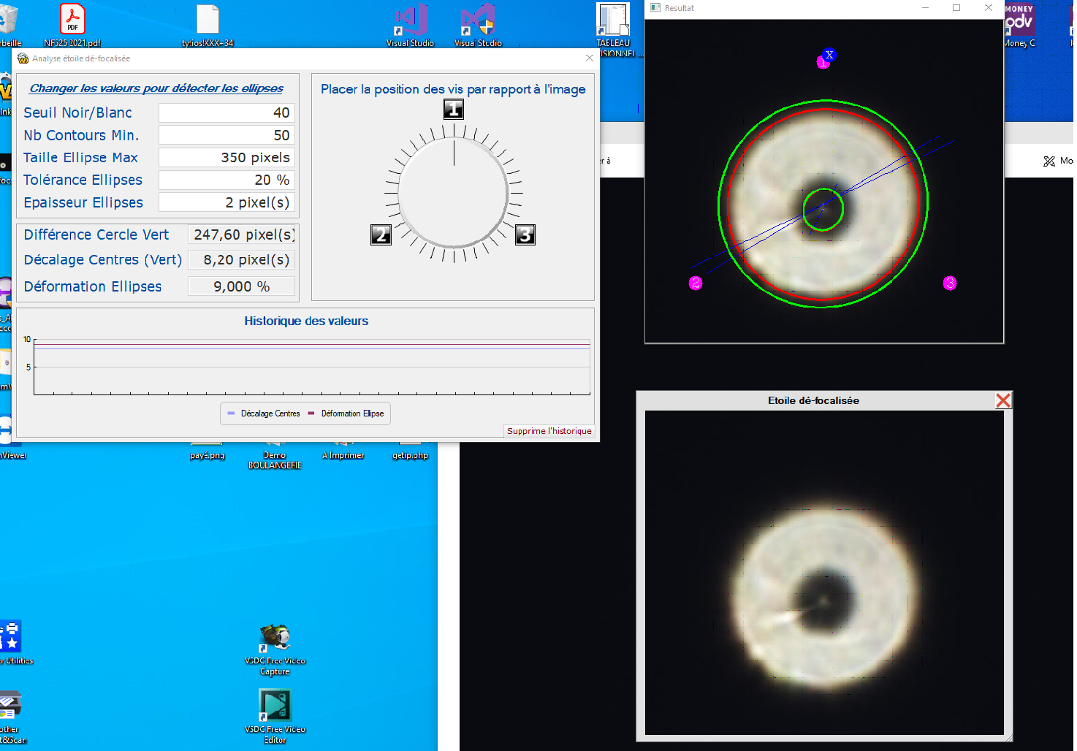
Task: Click the defocused star image preview
Action: (x=824, y=573)
